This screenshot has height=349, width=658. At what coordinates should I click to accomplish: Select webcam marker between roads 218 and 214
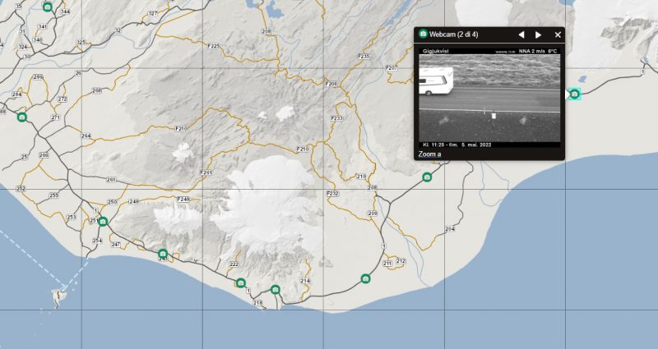click(276, 289)
